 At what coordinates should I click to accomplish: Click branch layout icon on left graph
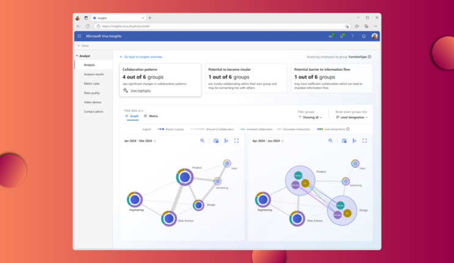[x=226, y=141]
